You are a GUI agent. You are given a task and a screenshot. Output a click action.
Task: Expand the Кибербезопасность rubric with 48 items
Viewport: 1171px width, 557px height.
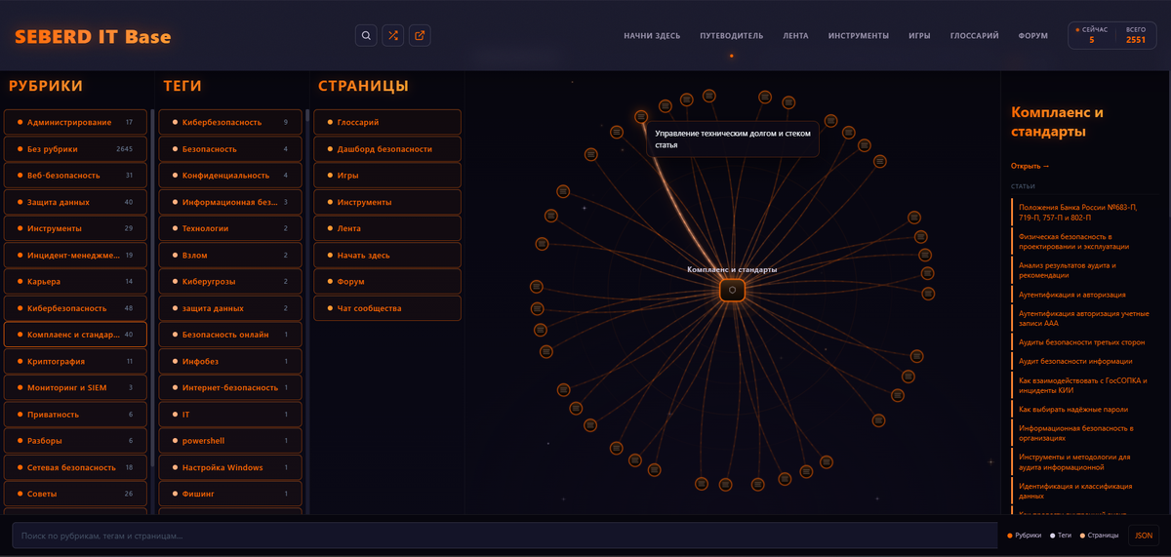click(x=75, y=308)
